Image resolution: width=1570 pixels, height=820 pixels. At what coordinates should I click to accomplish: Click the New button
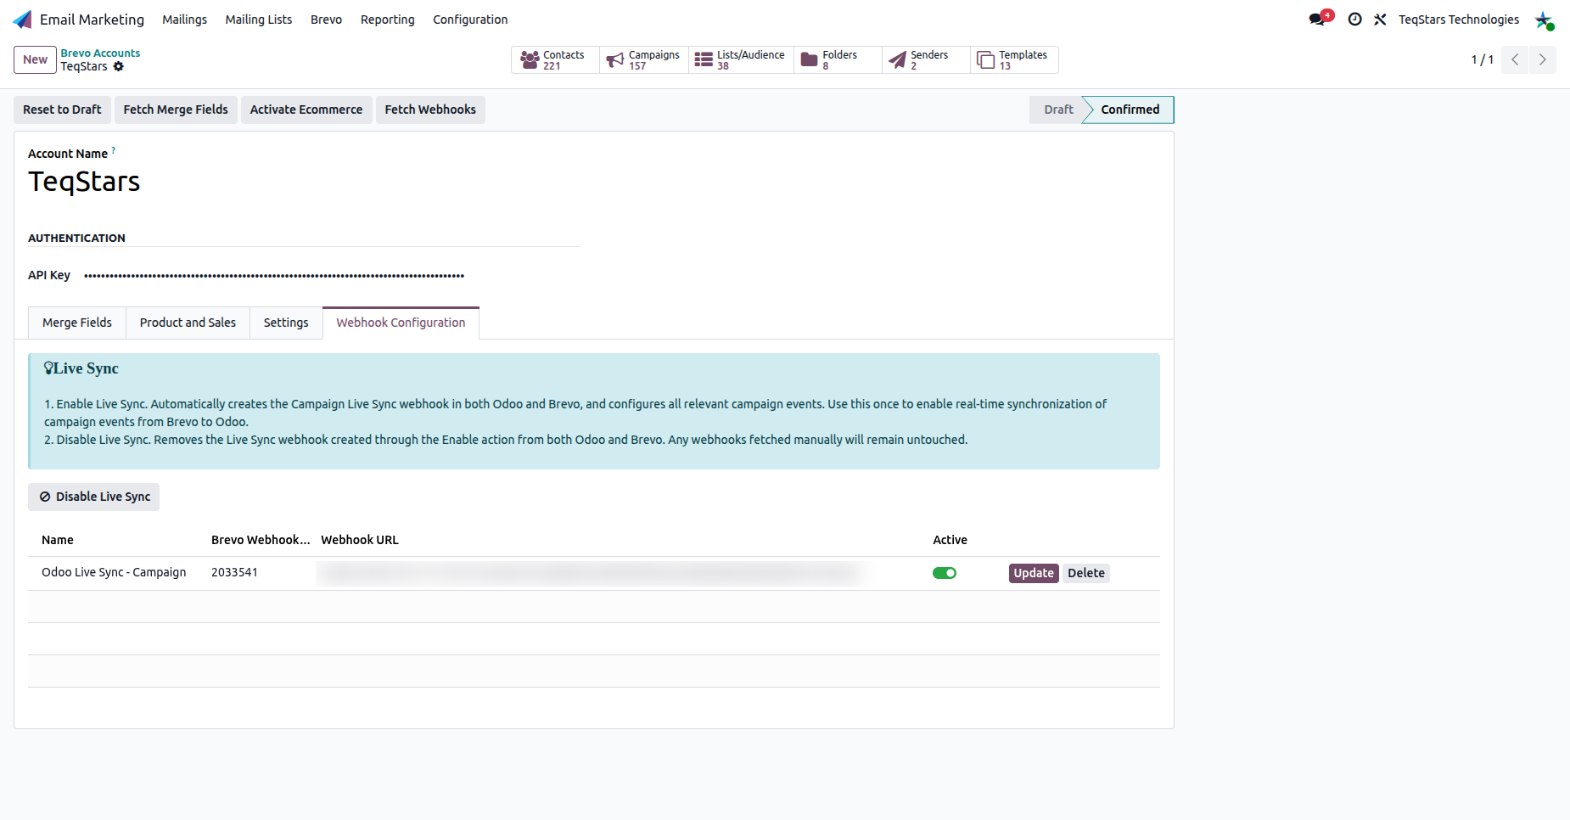pos(35,59)
